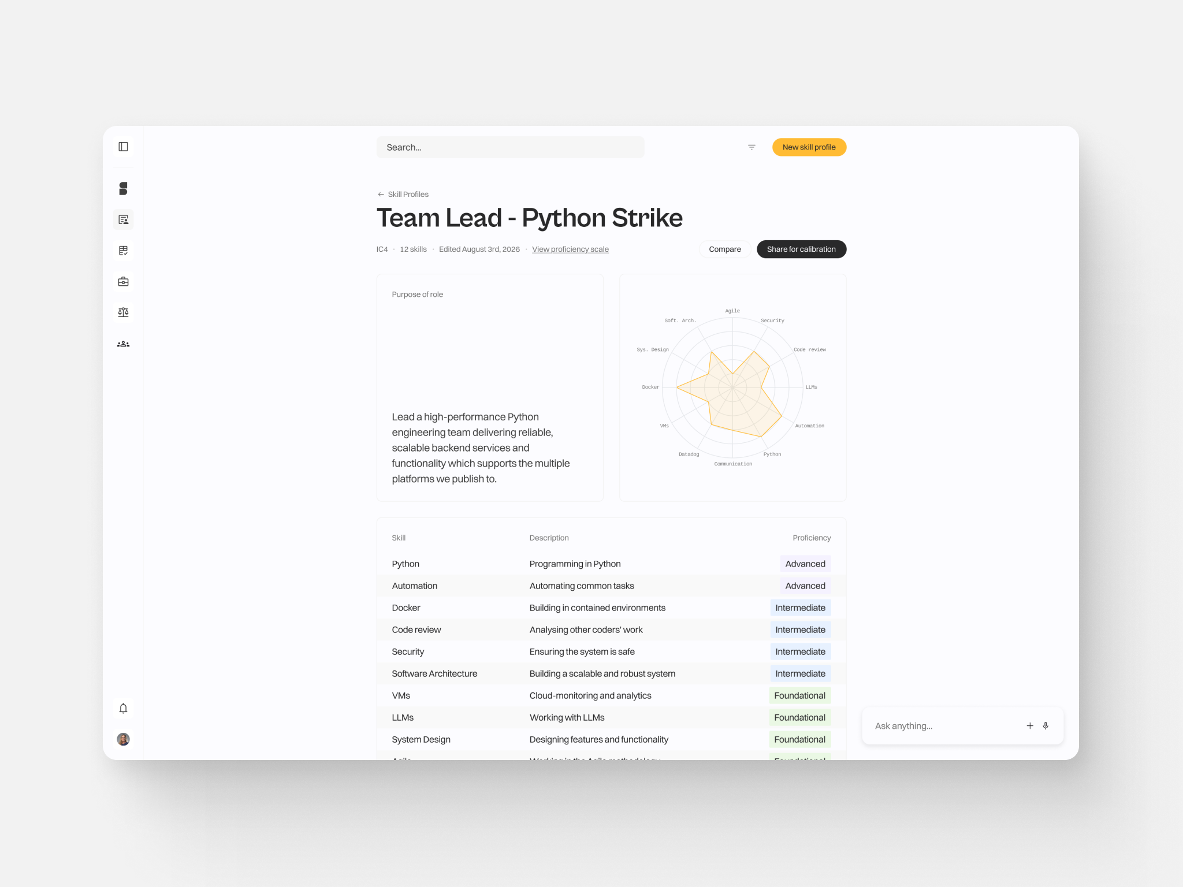Viewport: 1183px width, 887px height.
Task: Select Software Architecture skill name
Action: click(434, 674)
